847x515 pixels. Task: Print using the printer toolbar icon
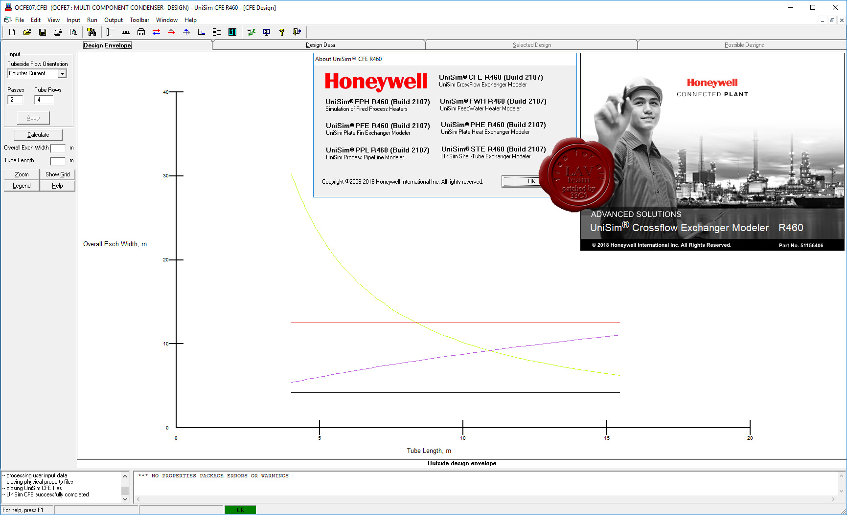click(58, 32)
